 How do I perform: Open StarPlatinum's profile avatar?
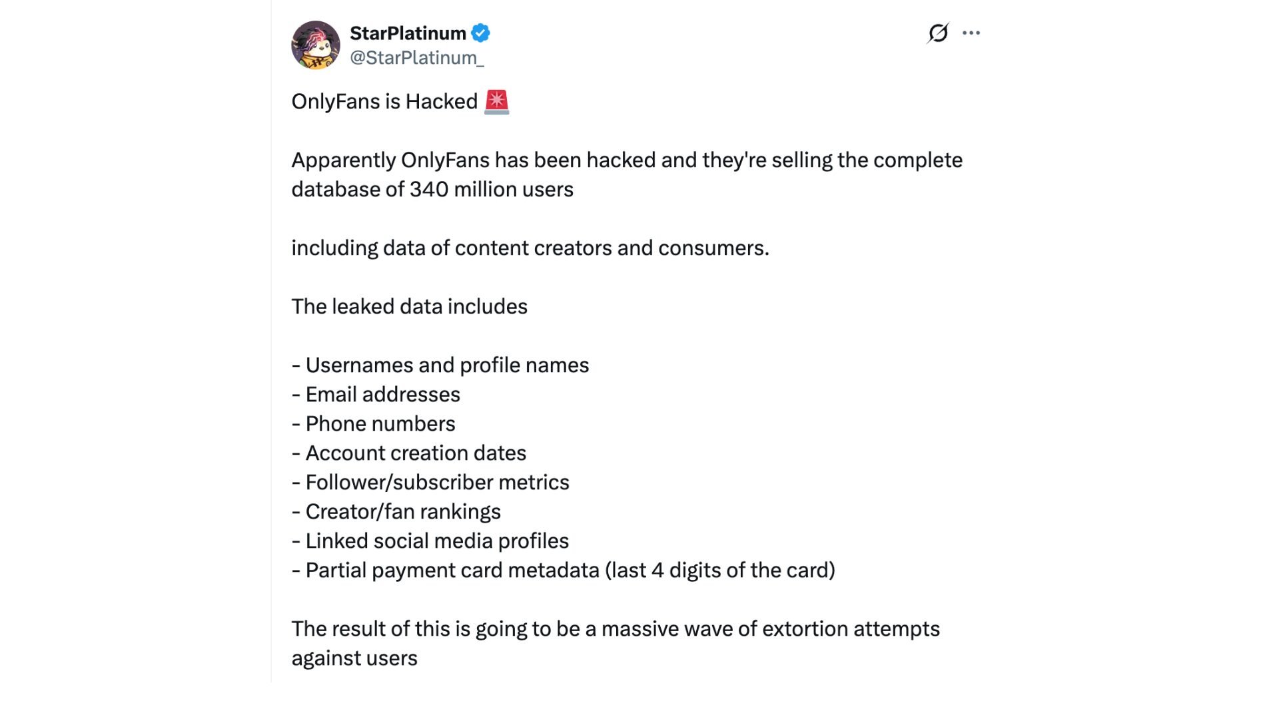pos(316,45)
